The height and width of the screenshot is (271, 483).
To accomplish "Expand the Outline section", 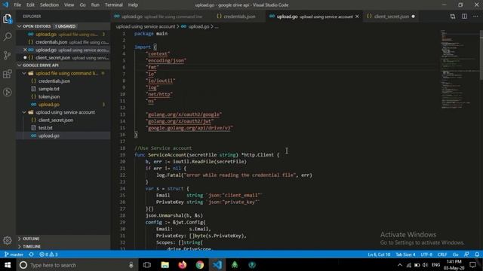I will click(63, 239).
